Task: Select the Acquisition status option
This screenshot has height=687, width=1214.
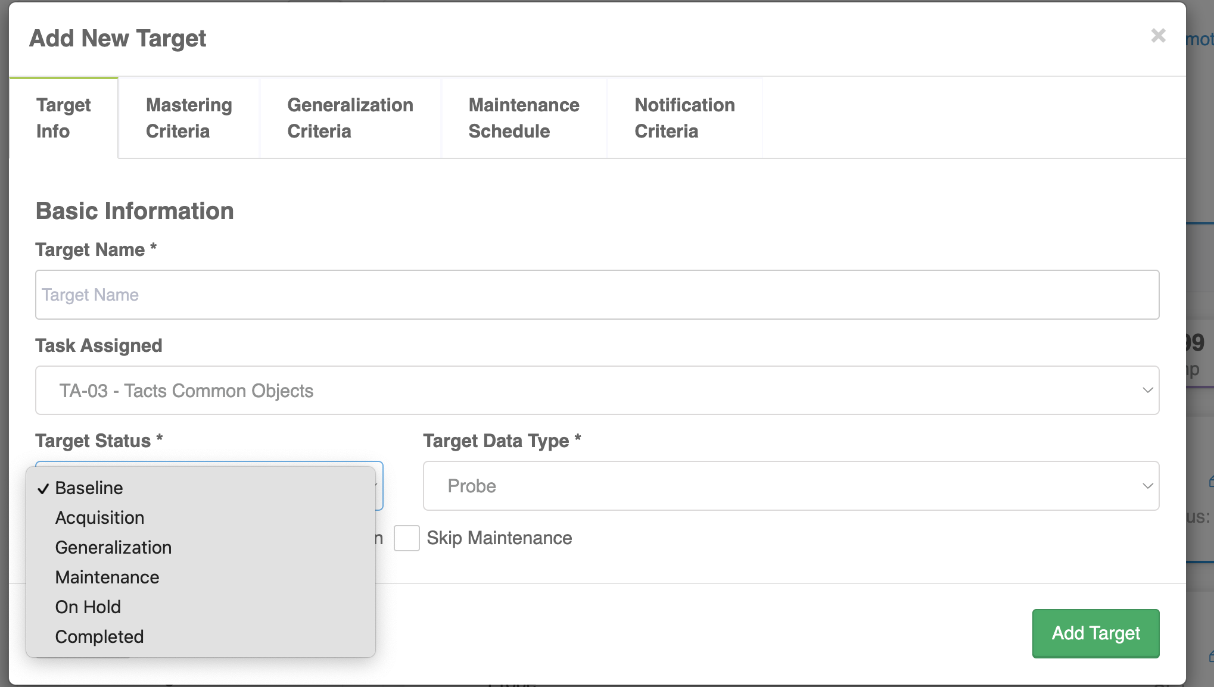Action: pyautogui.click(x=99, y=518)
